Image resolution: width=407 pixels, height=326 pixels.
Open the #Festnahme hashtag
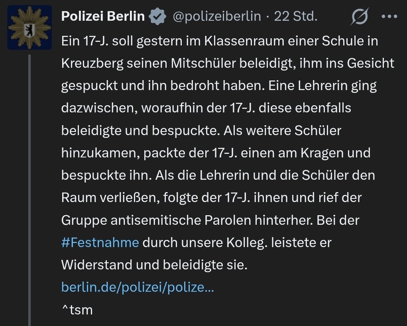pos(100,242)
